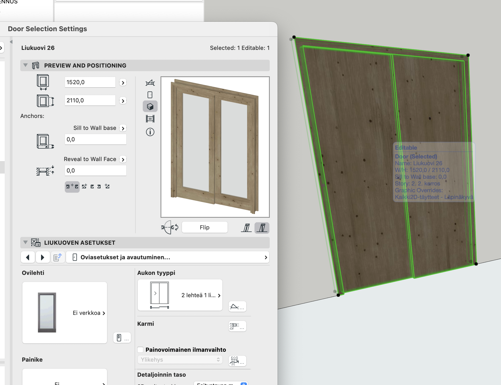Collapse the Liukuoven asetukset section

click(x=25, y=242)
